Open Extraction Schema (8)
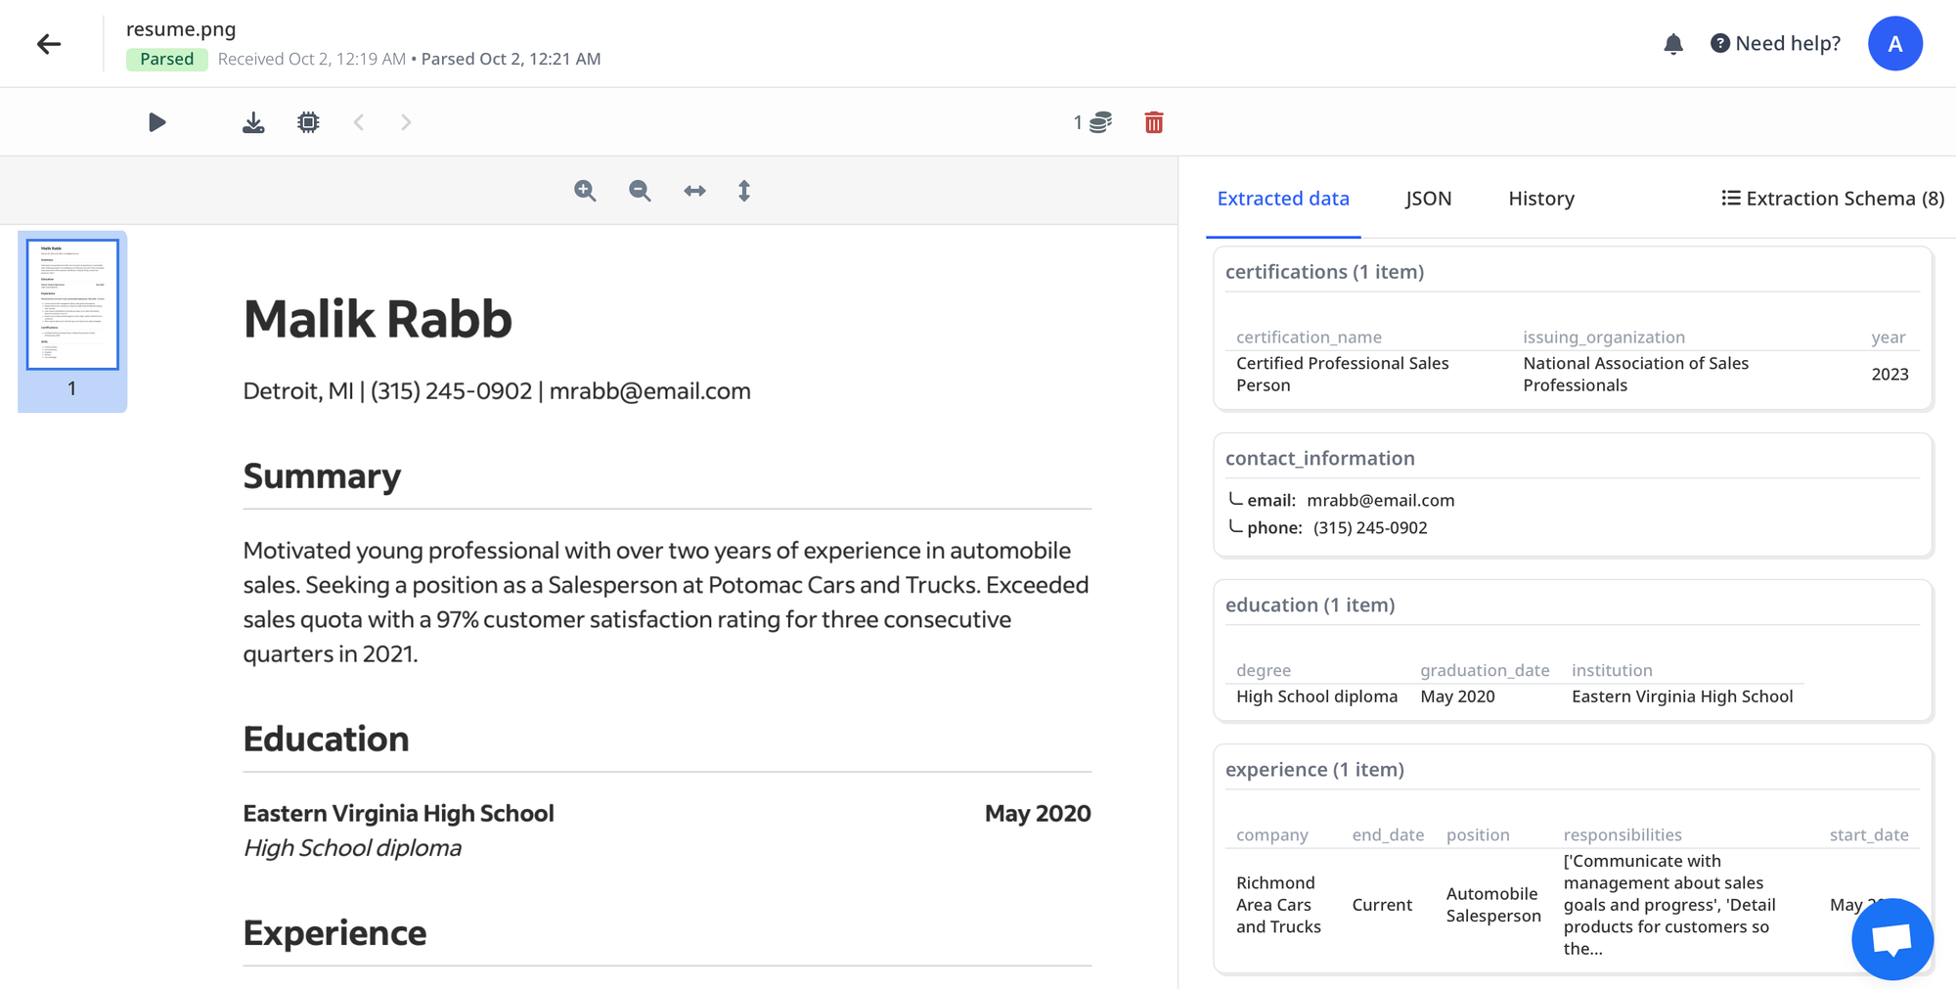The height and width of the screenshot is (989, 1956). (x=1833, y=199)
